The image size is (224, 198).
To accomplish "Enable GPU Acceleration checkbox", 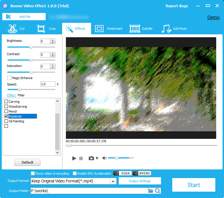I will 75,173.
